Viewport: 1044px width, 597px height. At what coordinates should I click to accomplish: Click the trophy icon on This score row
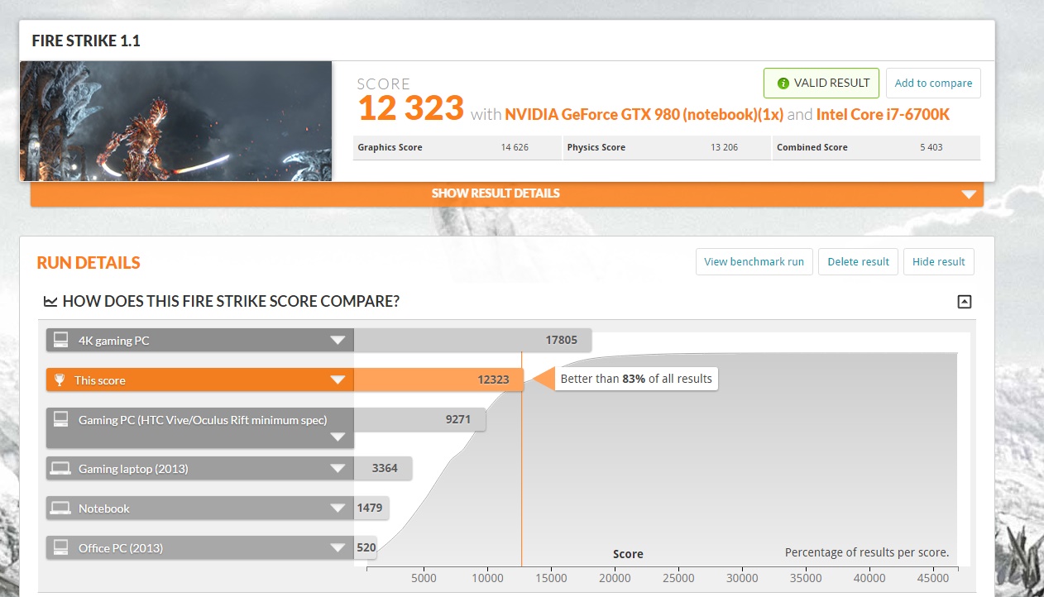[x=60, y=380]
